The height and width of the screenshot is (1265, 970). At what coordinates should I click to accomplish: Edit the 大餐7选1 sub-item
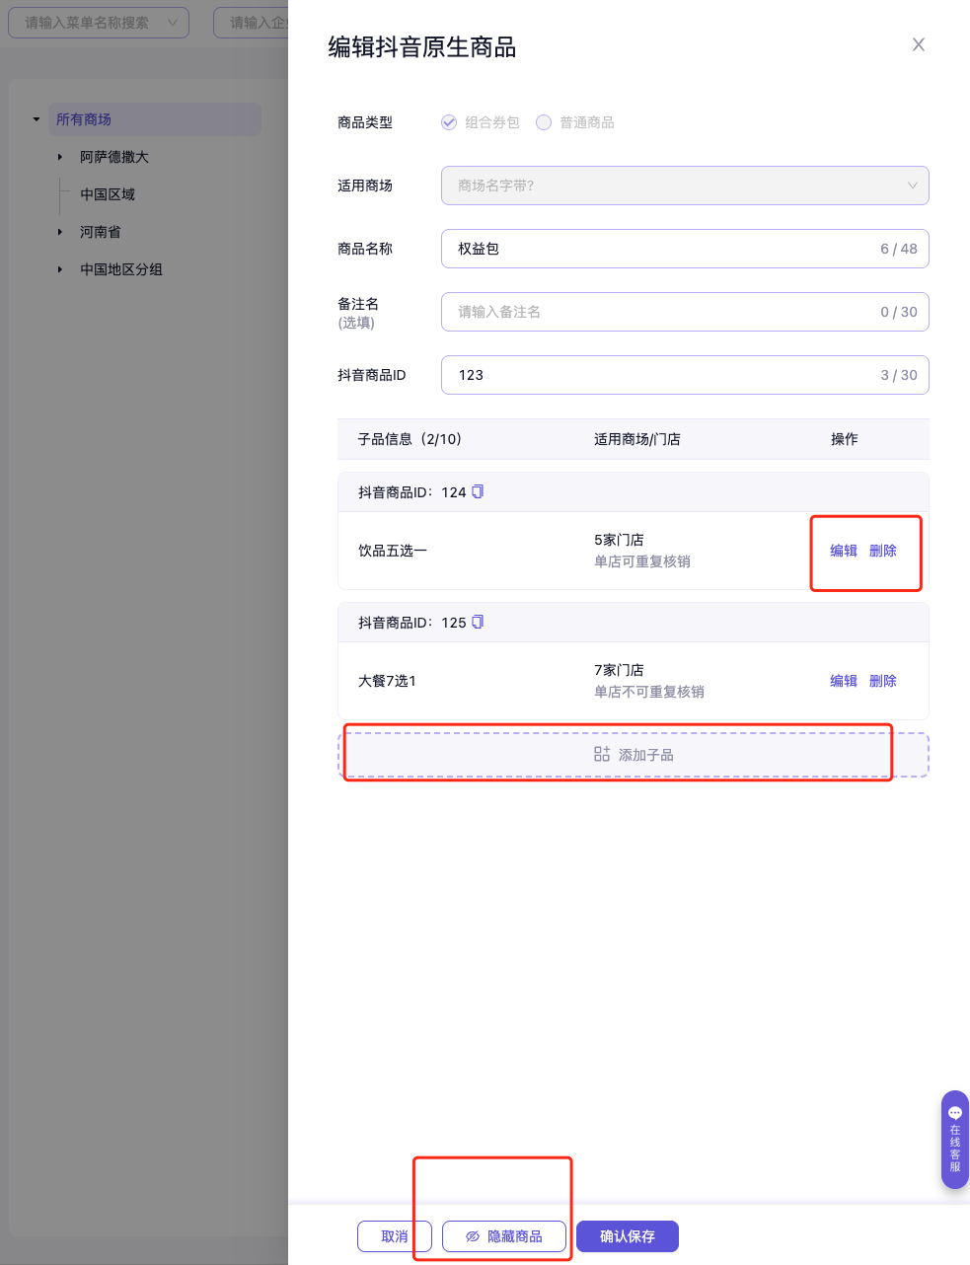(843, 681)
